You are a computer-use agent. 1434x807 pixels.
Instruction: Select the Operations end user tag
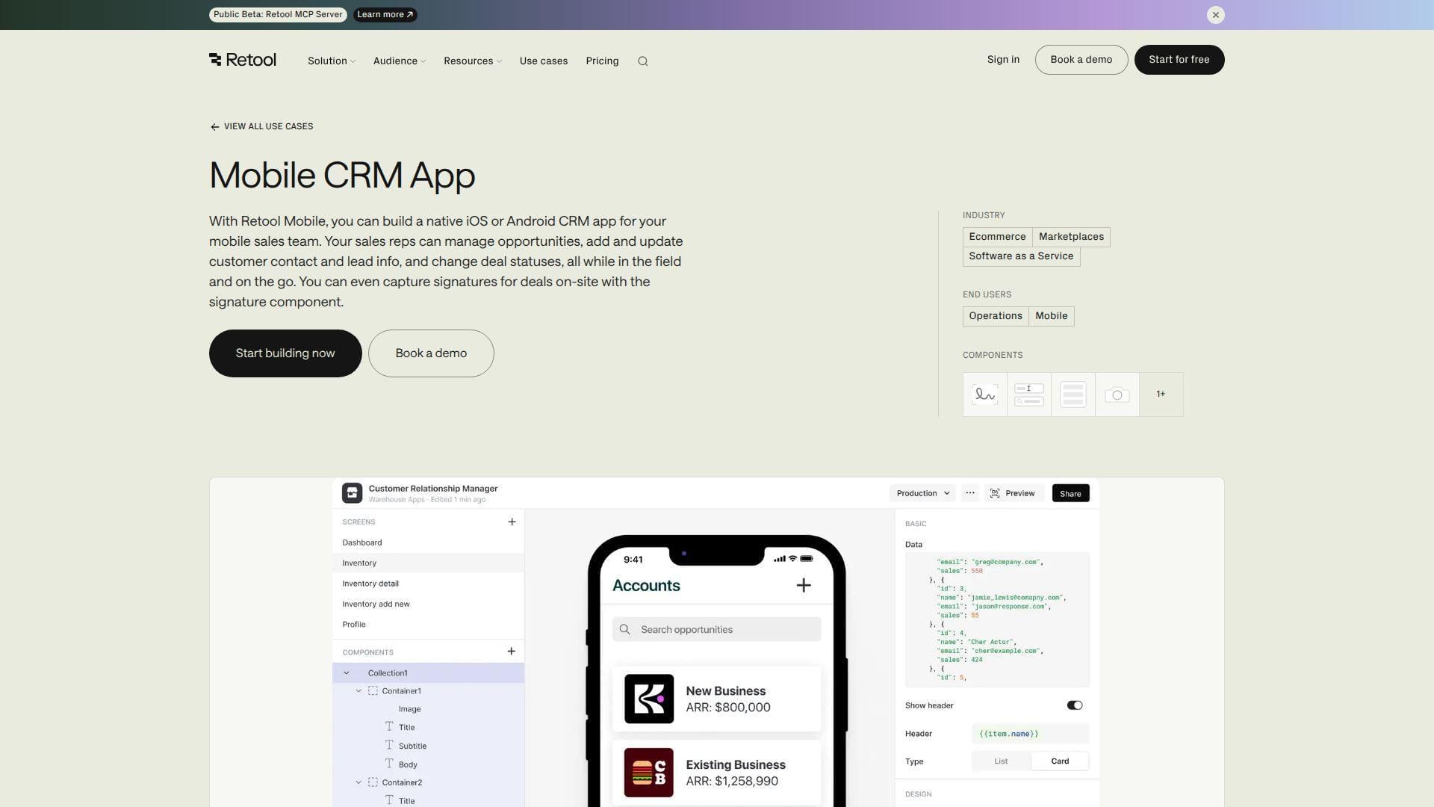point(996,316)
